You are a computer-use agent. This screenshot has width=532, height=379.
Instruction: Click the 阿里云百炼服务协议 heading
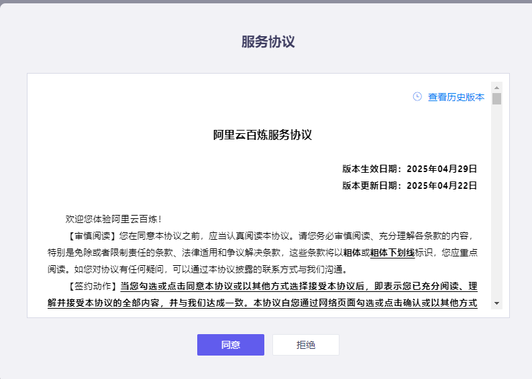[x=262, y=135]
